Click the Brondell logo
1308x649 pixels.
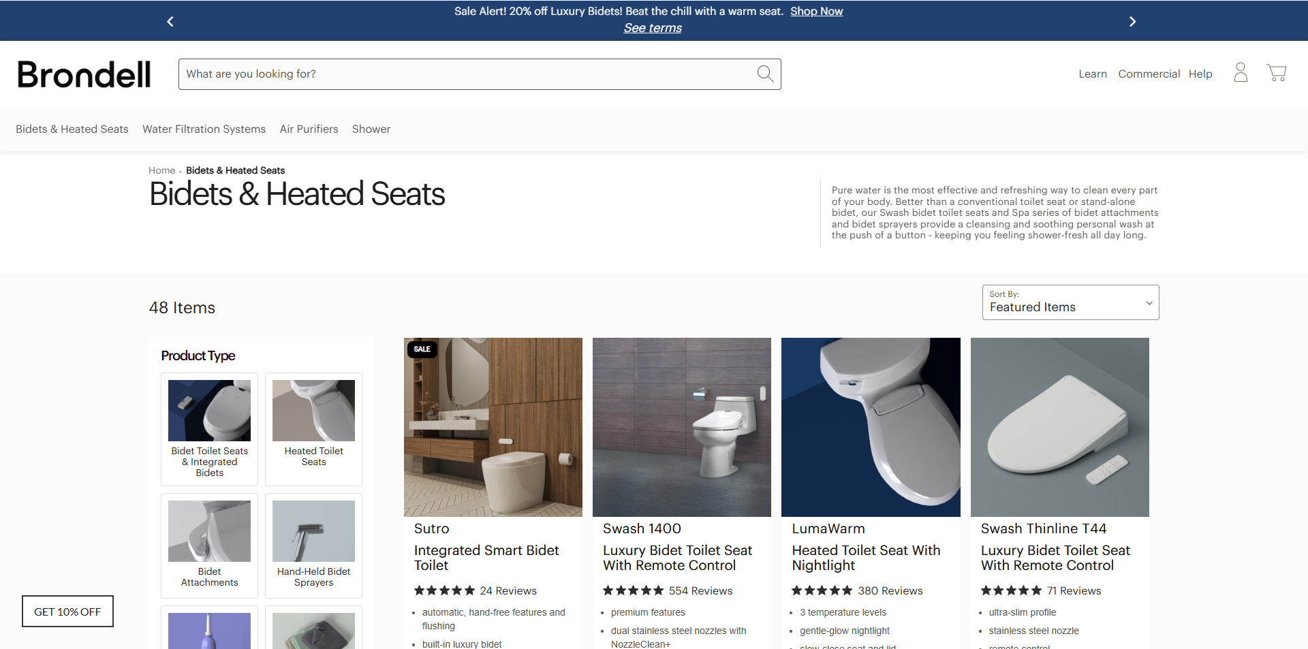tap(84, 74)
